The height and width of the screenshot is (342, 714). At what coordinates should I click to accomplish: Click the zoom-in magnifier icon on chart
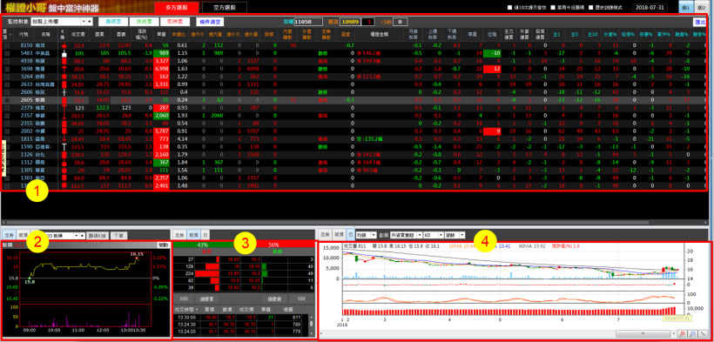[683, 334]
